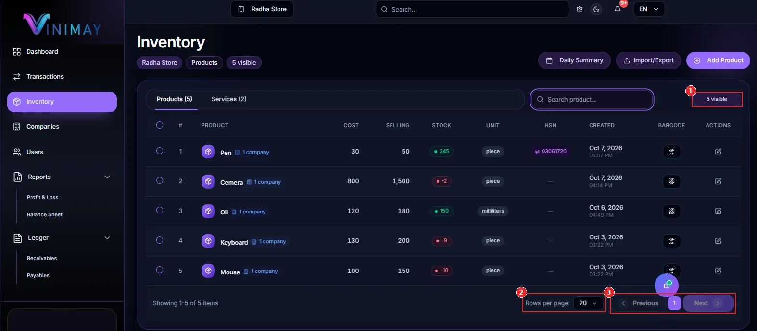Select the Mouse row checkbox
This screenshot has width=757, height=331.
click(x=160, y=270)
